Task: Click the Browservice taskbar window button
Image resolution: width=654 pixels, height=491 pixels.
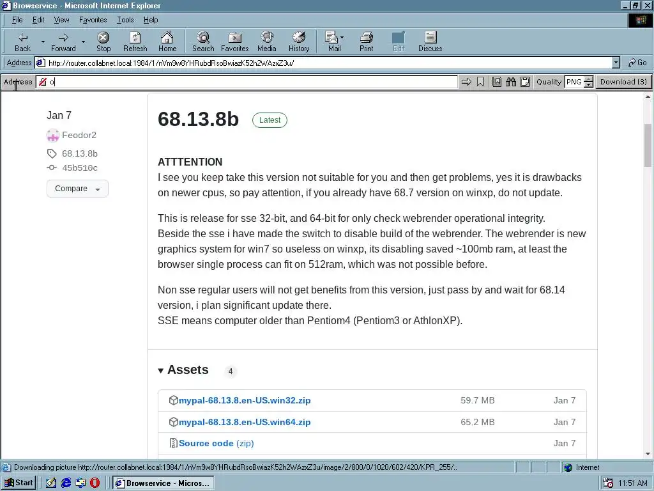Action: (163, 483)
